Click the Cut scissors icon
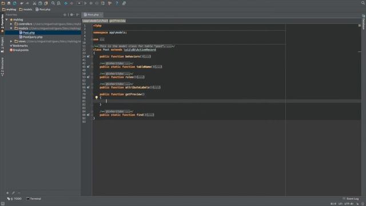The width and height of the screenshot is (366, 206). [x=34, y=3]
